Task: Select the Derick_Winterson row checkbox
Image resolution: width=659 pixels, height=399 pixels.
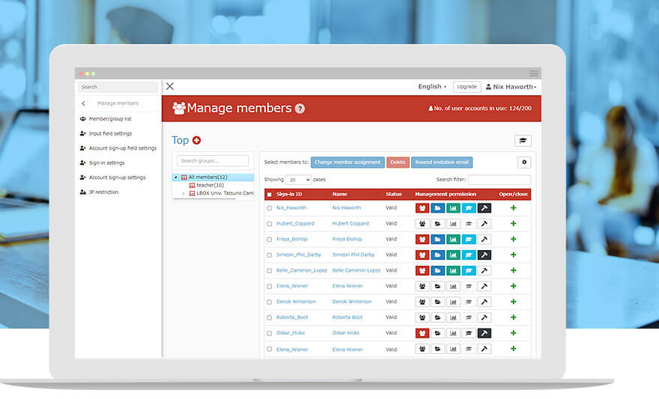Action: point(270,302)
